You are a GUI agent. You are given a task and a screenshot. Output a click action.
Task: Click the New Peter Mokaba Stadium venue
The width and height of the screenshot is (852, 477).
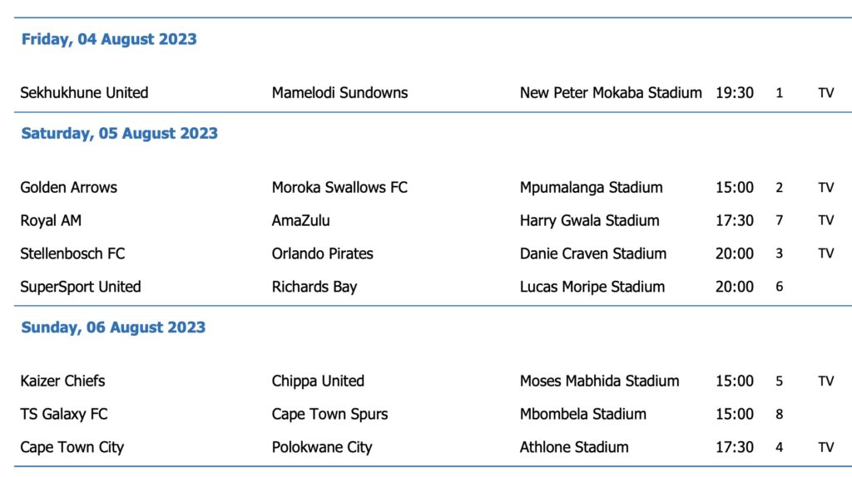point(611,92)
